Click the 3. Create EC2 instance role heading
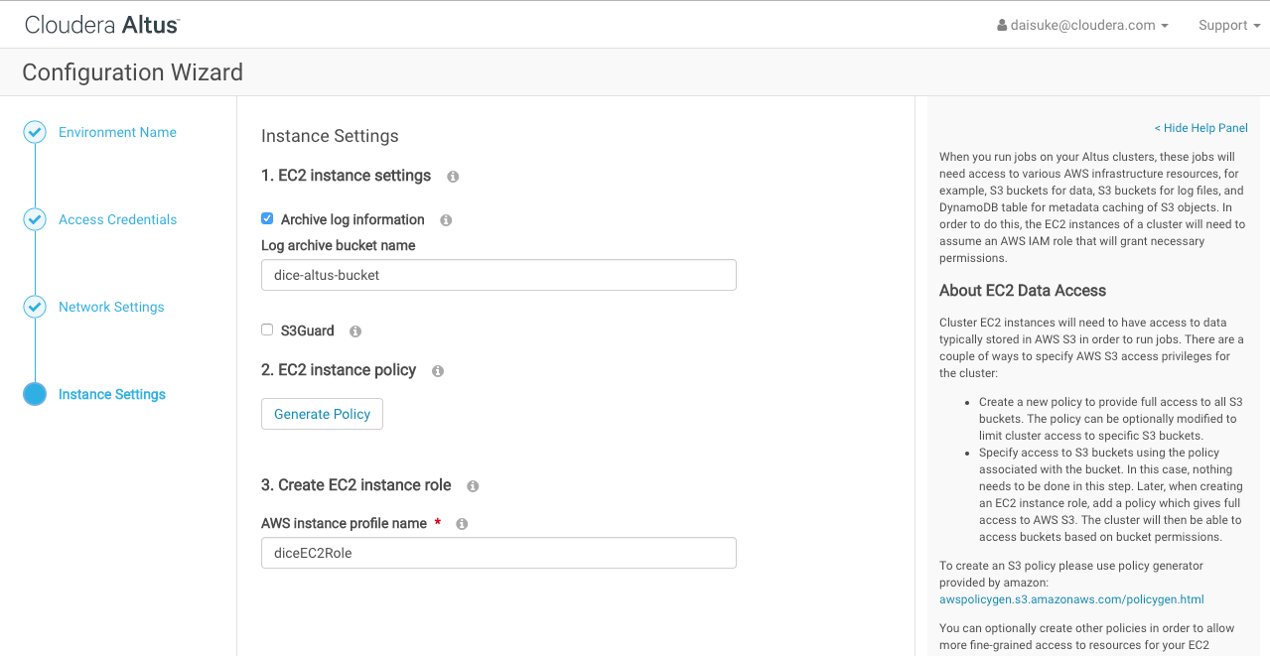 click(356, 485)
